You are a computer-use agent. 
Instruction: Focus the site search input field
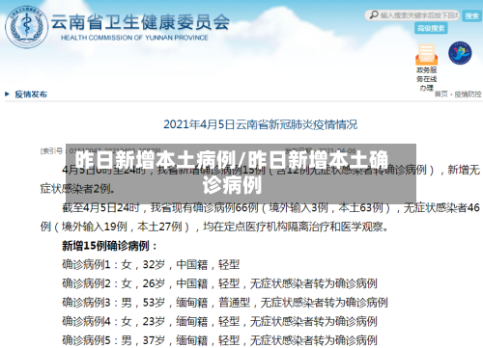coord(412,15)
